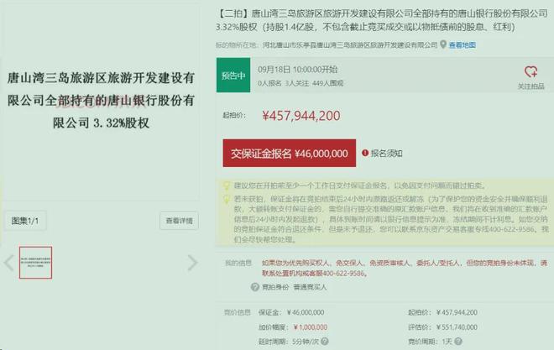Select the gallery thumbnail with red border

36,263
